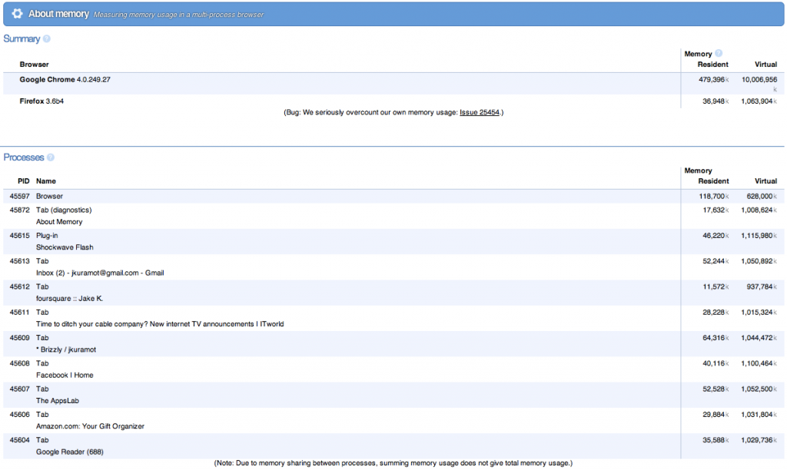This screenshot has width=787, height=470.
Task: Click the Virtual column header in Processes
Action: 765,181
